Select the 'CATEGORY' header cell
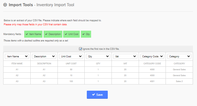Screen dimensions: 197x106 179,63
